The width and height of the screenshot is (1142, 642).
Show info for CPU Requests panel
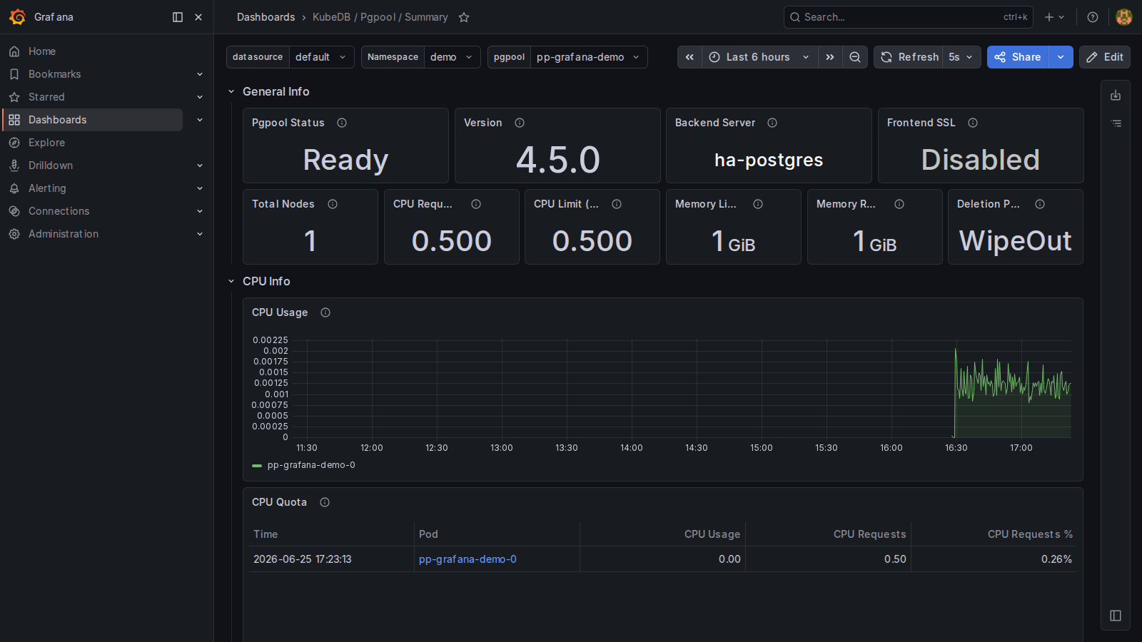click(x=476, y=204)
